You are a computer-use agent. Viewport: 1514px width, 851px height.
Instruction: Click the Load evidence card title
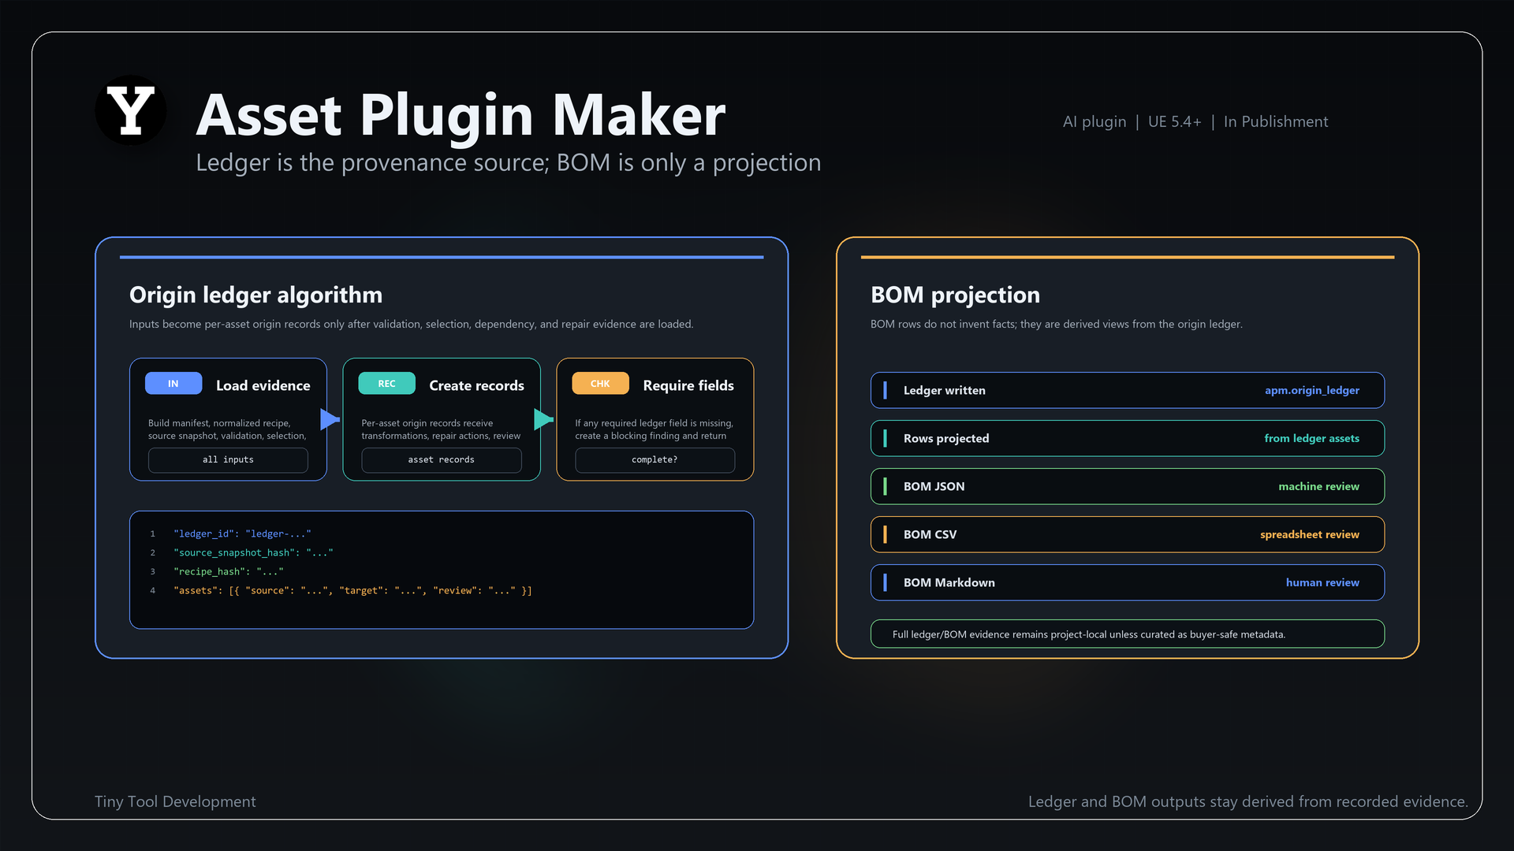pos(263,385)
